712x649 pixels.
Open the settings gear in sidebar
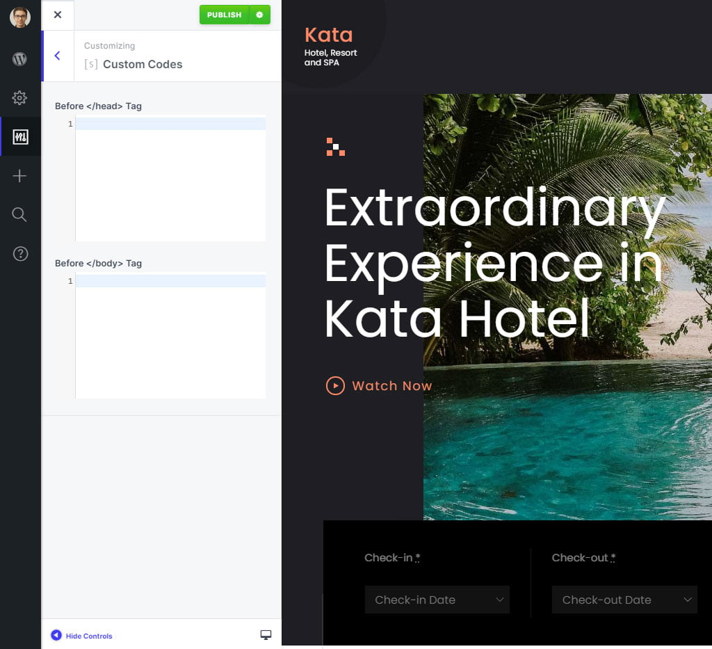click(20, 98)
